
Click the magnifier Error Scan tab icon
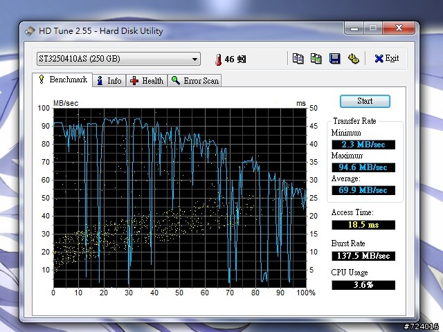(175, 80)
